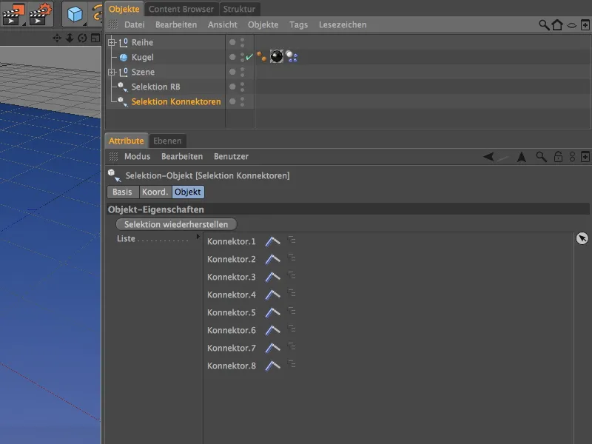The image size is (592, 444).
Task: Select the Selektion RB object
Action: point(155,87)
